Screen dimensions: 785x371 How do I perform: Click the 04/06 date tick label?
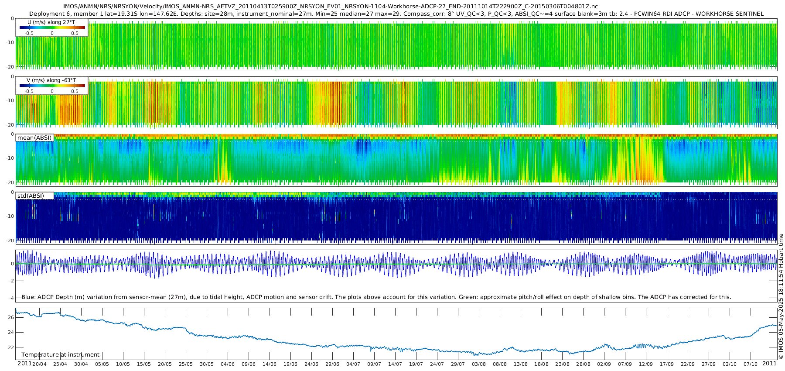[228, 364]
